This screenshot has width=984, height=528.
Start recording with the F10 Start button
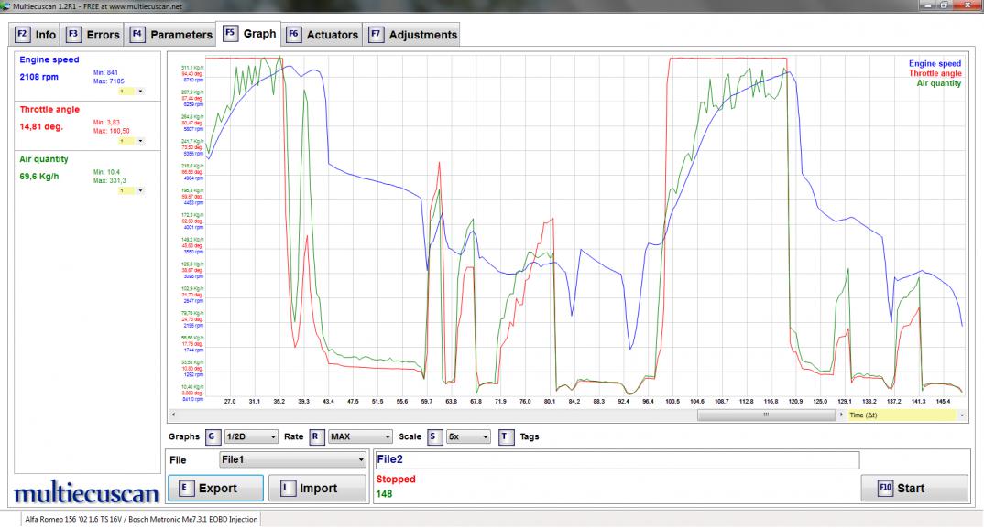point(913,488)
